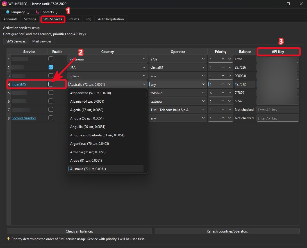
Task: Click the globe icon next to Language
Action: (x=7, y=12)
